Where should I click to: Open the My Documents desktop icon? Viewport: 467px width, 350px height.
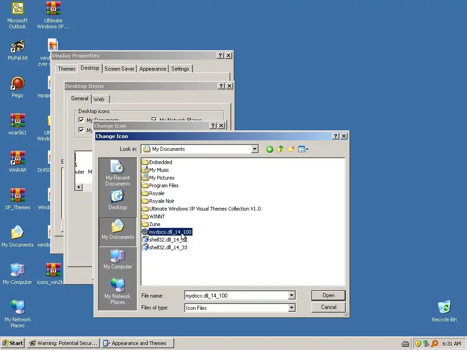pyautogui.click(x=17, y=237)
